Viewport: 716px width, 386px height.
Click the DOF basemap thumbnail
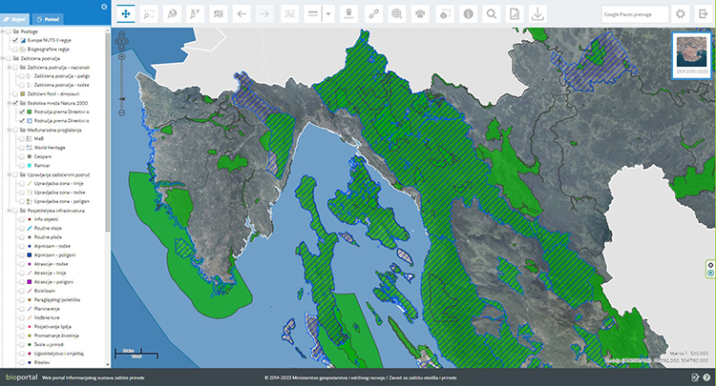691,54
